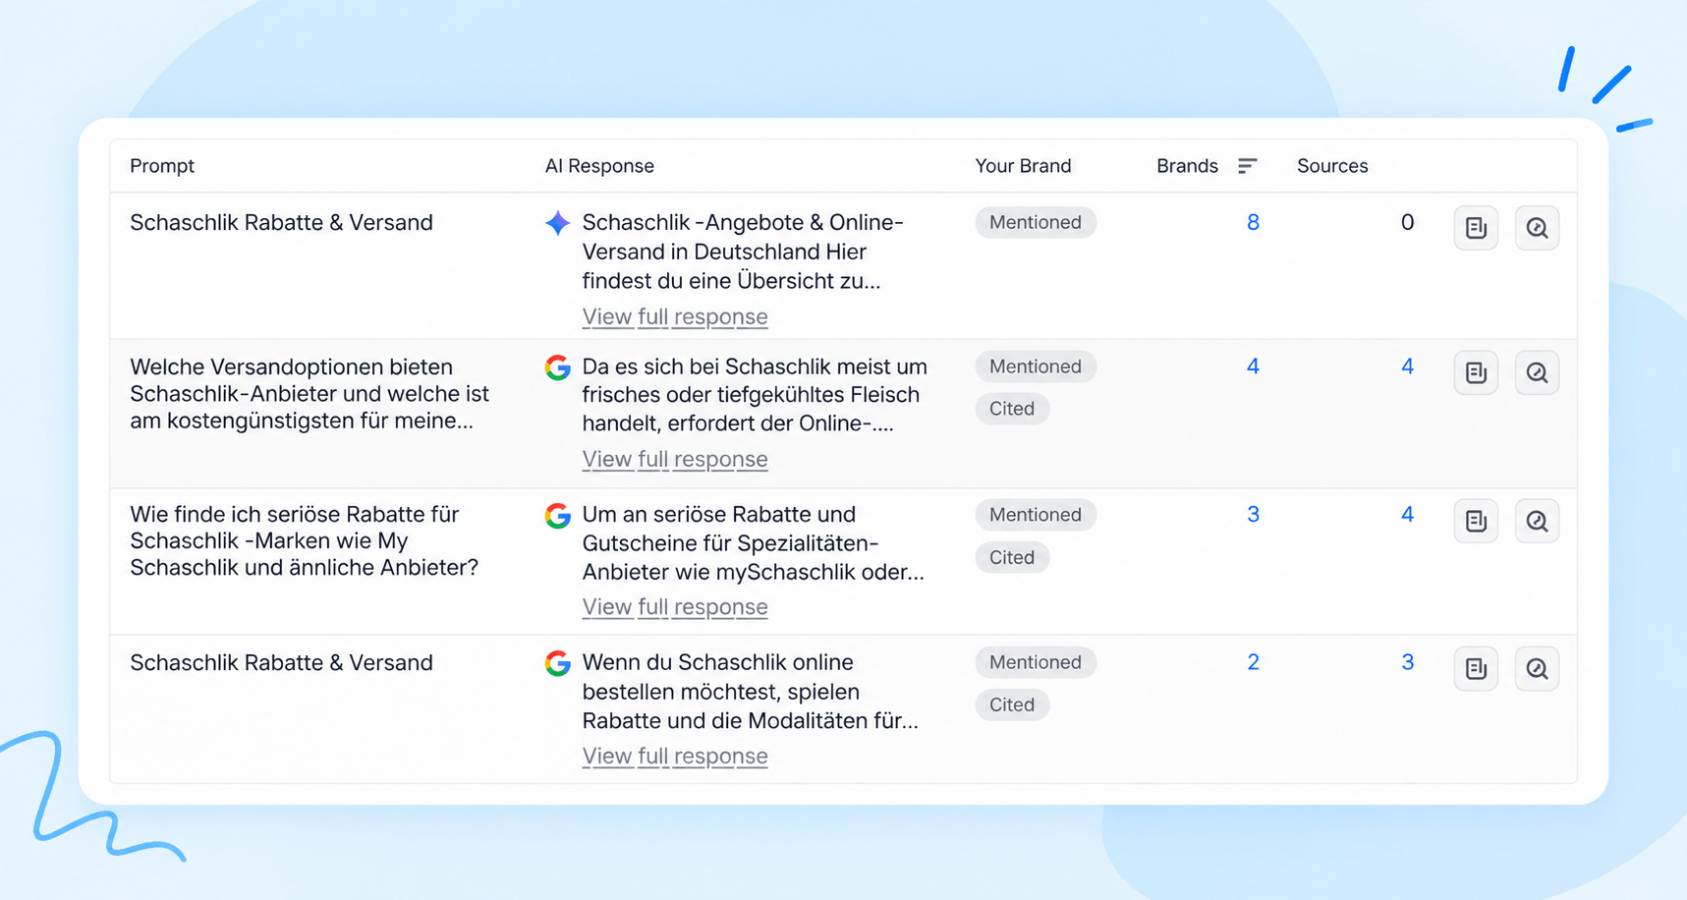Click magnifier icon in last table row
The height and width of the screenshot is (900, 1687).
pos(1537,669)
